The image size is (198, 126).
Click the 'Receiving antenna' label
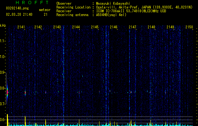[72, 15]
